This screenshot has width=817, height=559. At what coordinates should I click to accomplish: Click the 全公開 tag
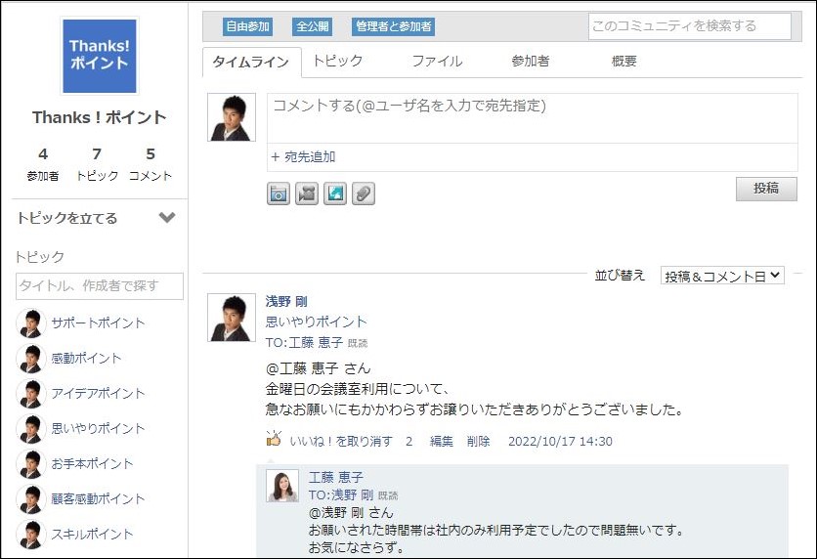[312, 26]
